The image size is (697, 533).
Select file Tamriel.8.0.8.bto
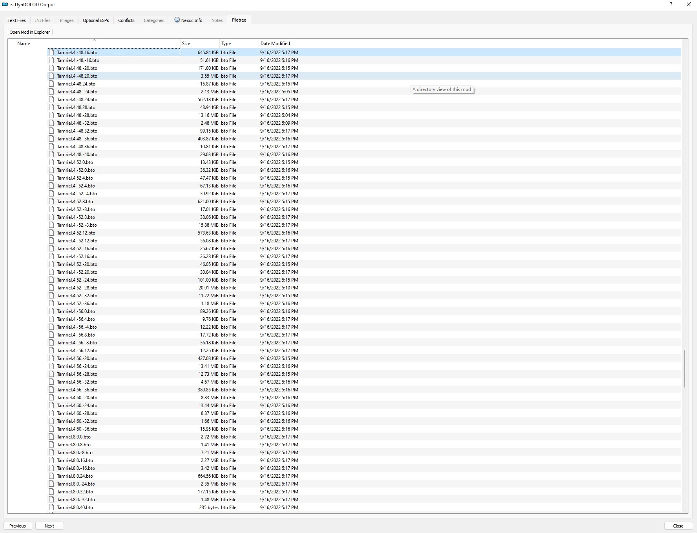tap(74, 444)
